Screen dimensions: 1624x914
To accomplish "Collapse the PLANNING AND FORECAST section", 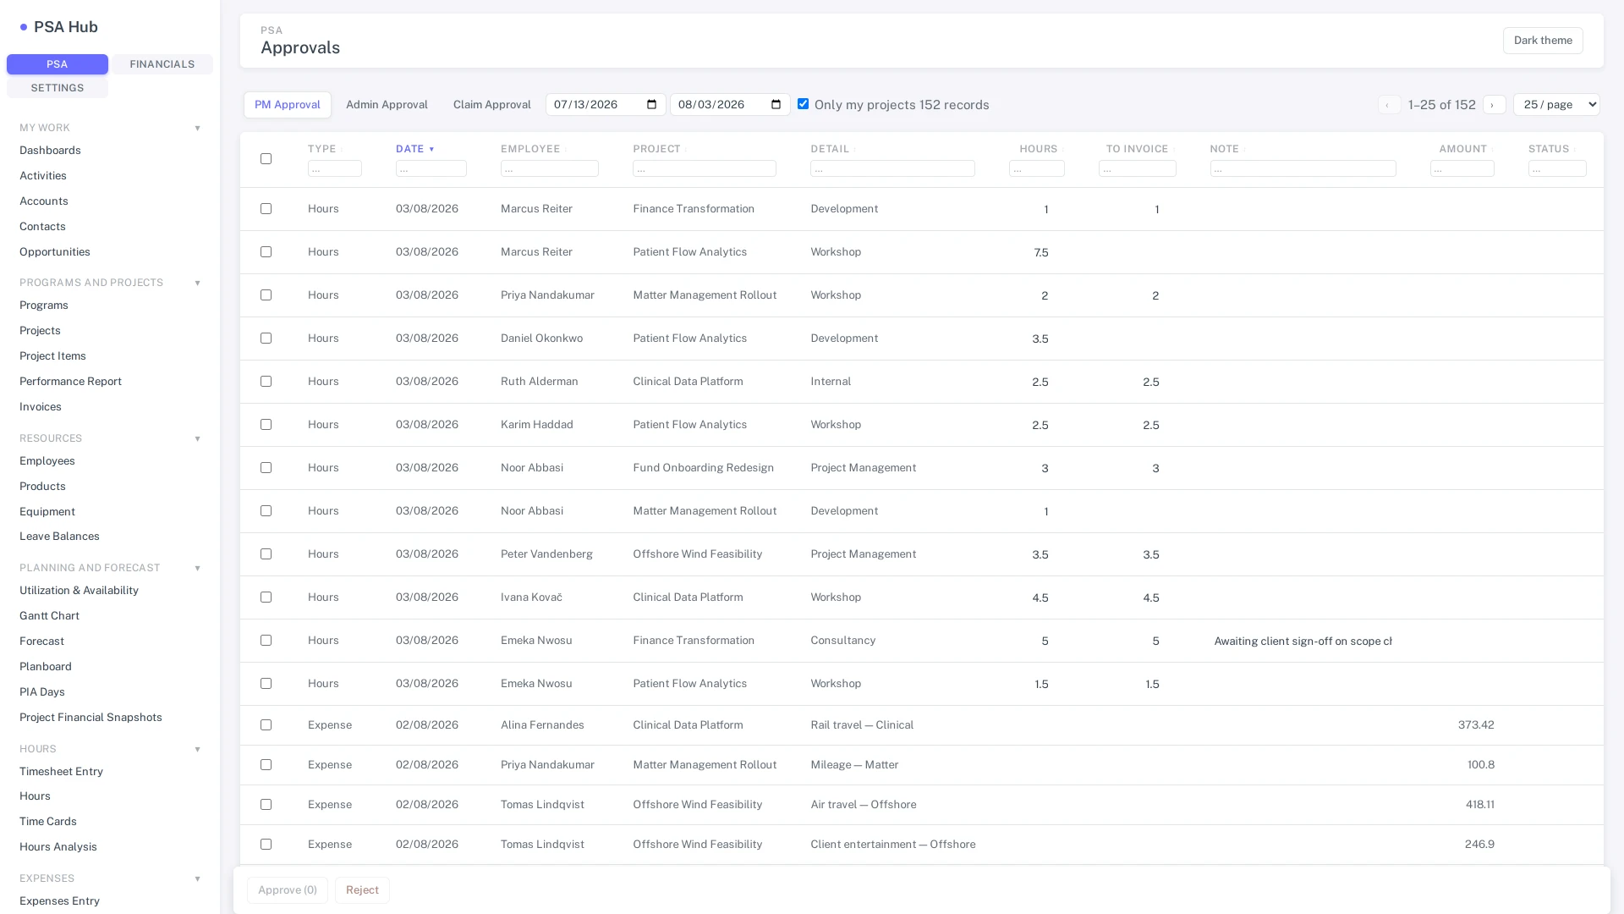I will [197, 568].
